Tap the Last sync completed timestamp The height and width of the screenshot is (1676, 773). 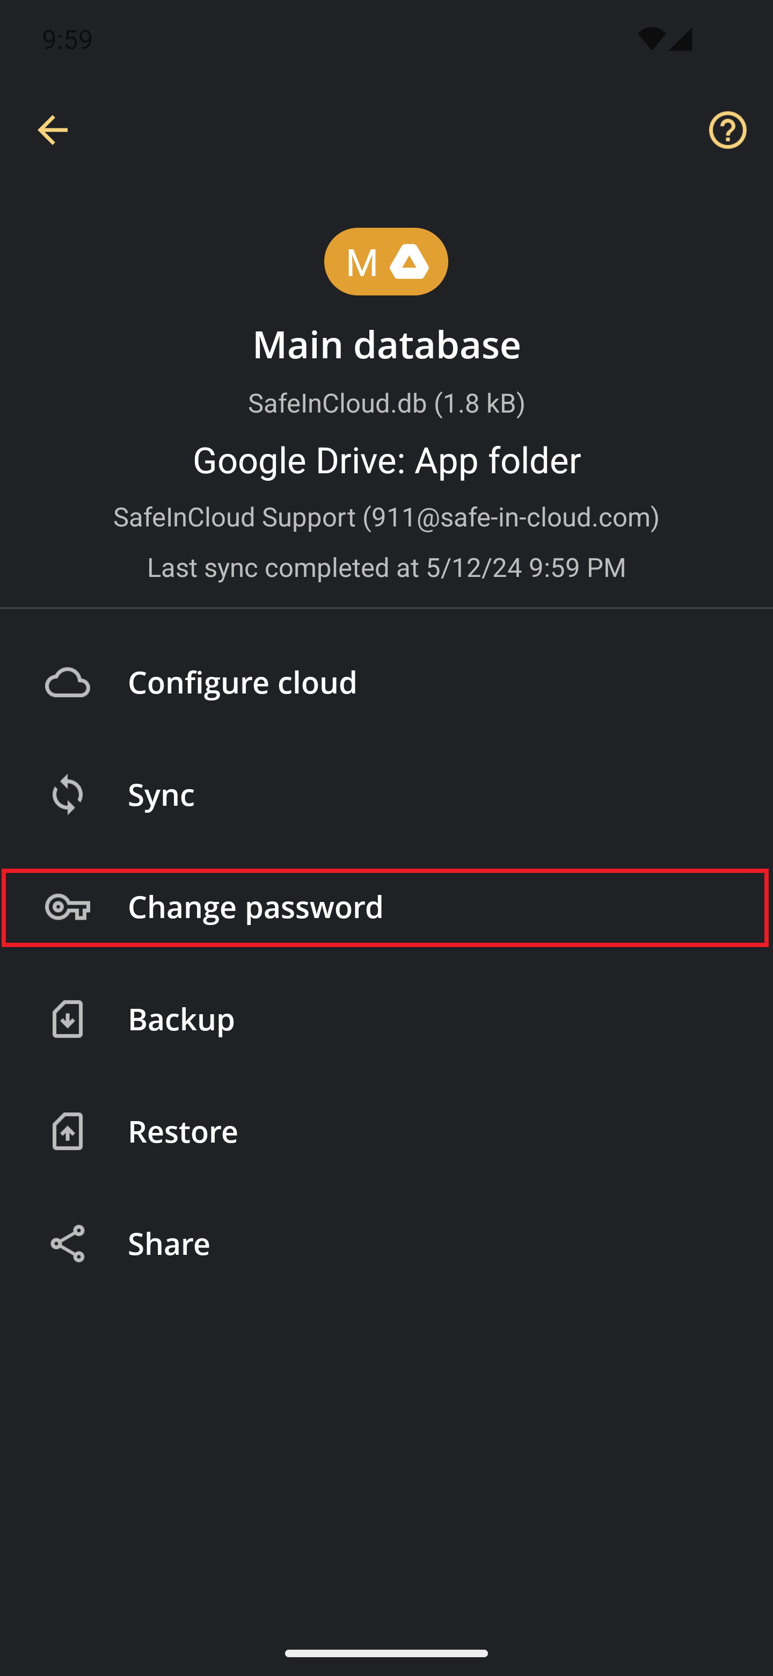coord(386,567)
